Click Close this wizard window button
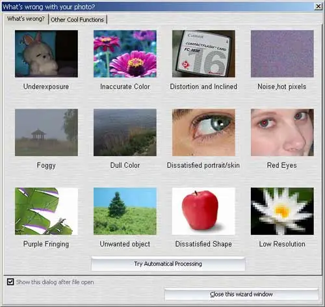This screenshot has height=307, width=325. [x=241, y=294]
